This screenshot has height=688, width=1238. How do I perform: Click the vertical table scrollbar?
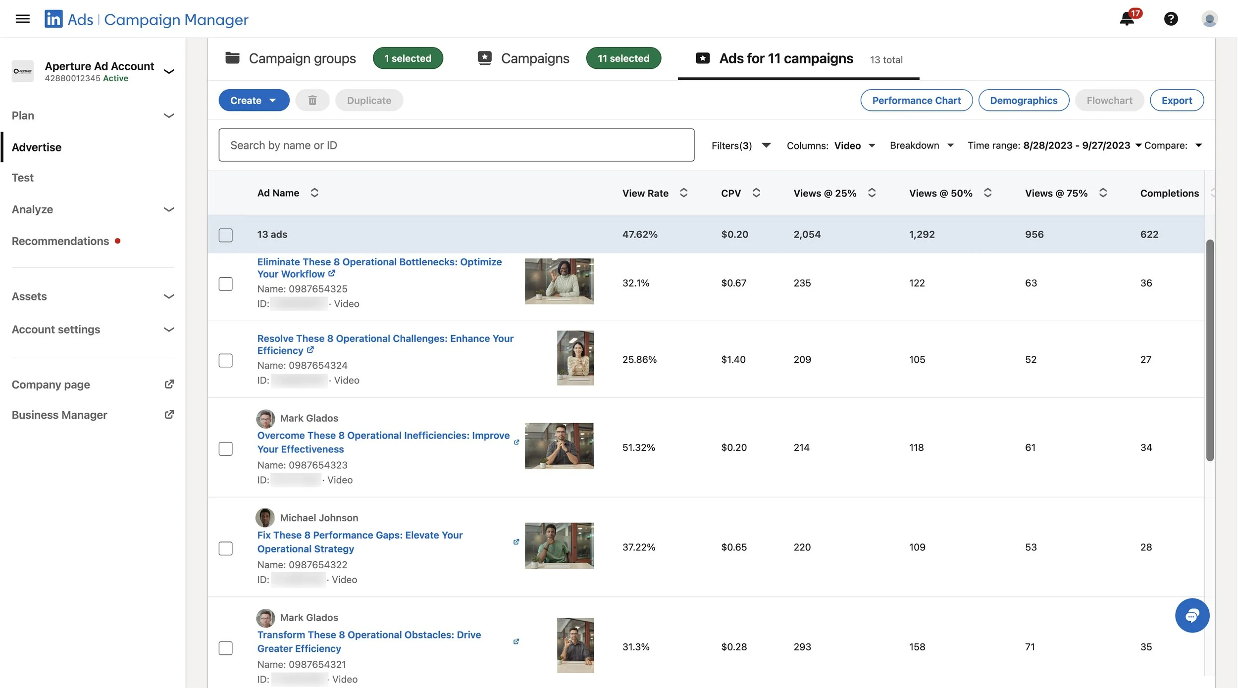click(x=1209, y=349)
